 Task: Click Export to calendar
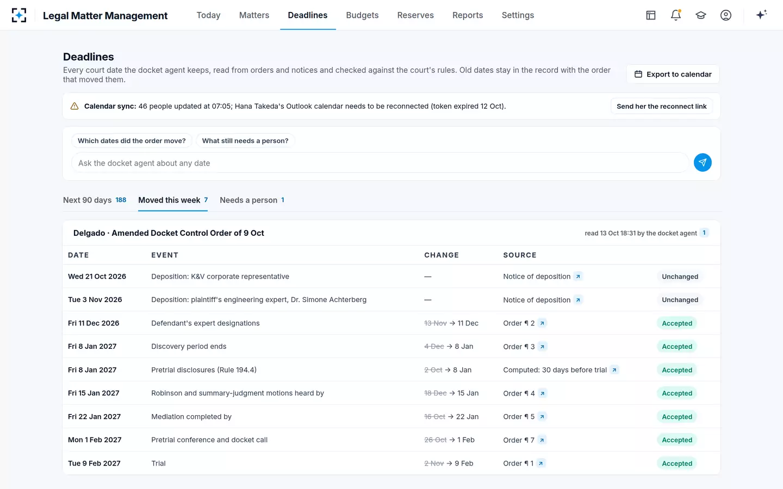[673, 74]
